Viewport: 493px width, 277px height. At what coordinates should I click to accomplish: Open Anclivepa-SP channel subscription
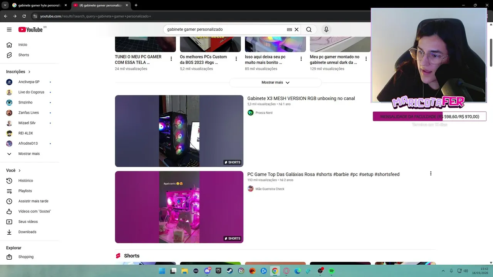pyautogui.click(x=29, y=82)
